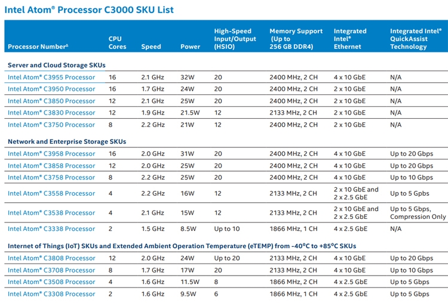Image resolution: width=448 pixels, height=303 pixels.
Task: Click the 1.9 GHz speed for C3830
Action: (152, 113)
